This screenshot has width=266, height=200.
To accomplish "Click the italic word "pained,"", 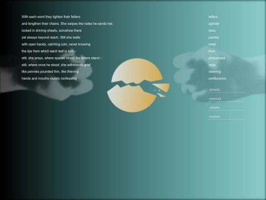I will tap(214, 38).
